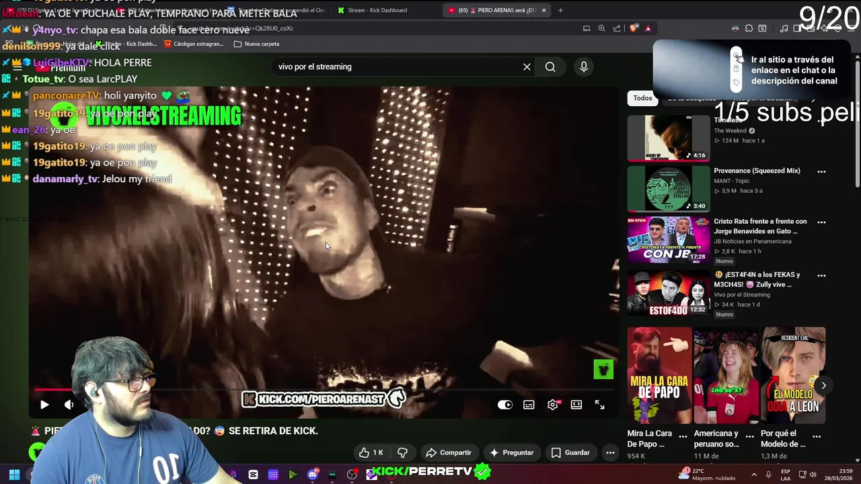Open the Americana y peruano short

click(x=726, y=375)
